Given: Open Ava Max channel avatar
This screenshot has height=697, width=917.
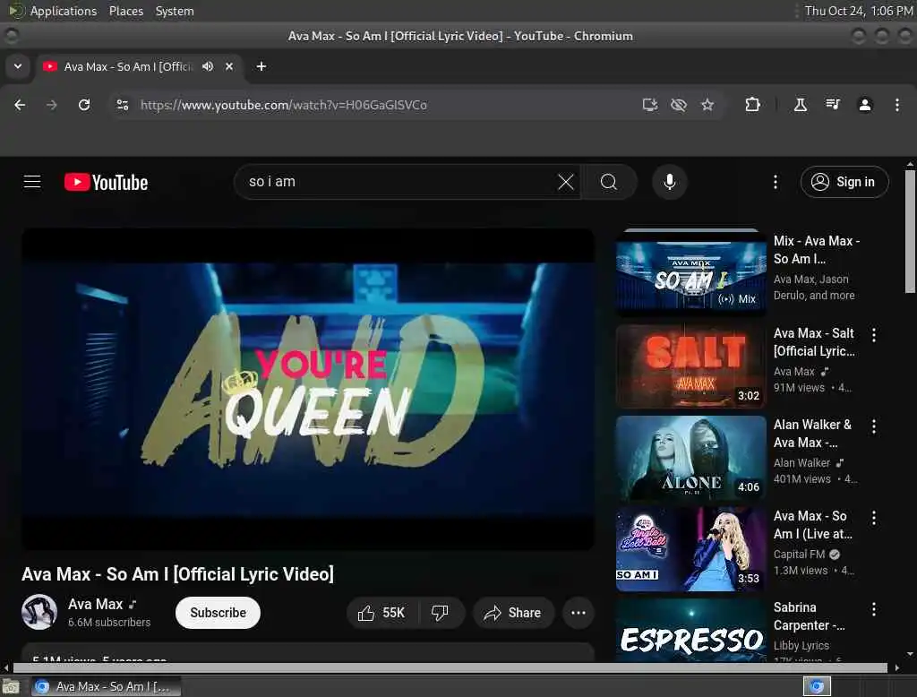Looking at the screenshot, I should 39,612.
